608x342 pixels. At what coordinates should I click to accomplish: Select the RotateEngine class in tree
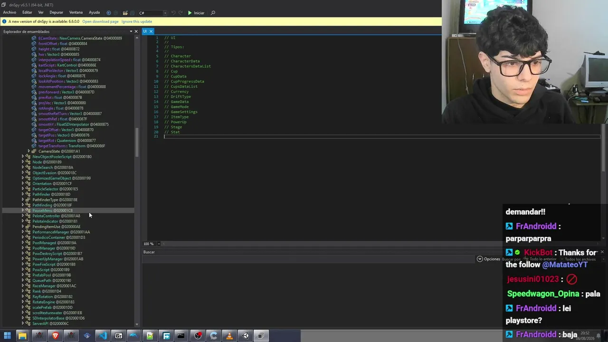(x=53, y=302)
